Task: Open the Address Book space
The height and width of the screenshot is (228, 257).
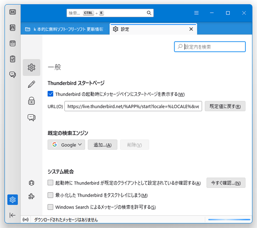Action: tap(13, 28)
